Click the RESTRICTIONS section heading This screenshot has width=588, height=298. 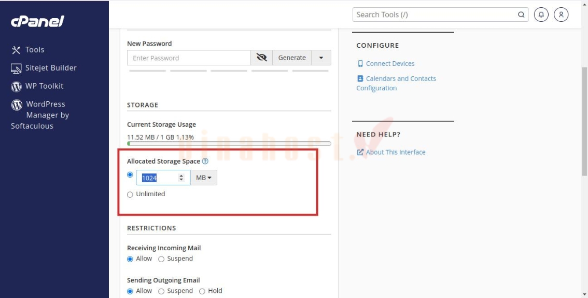click(151, 228)
